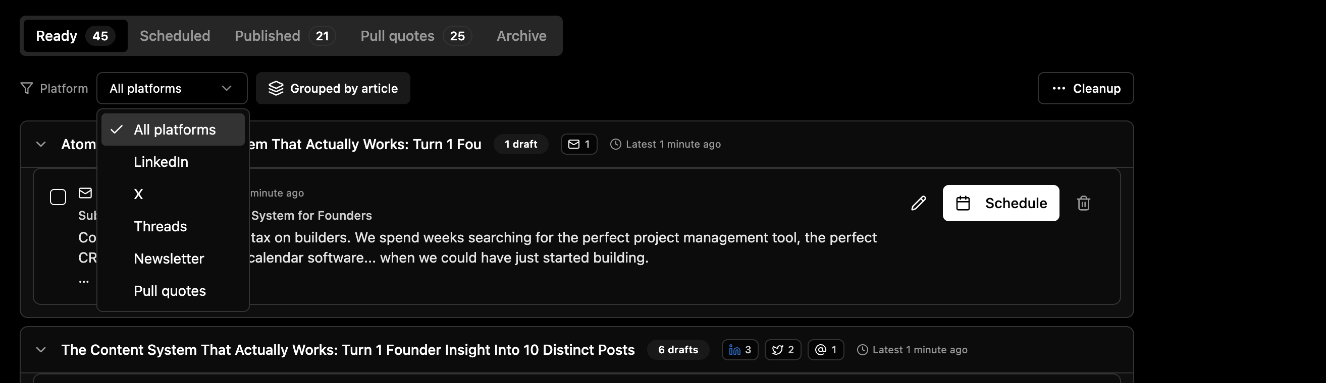Click the 25 count on Pull quotes tab
1326x383 pixels.
[457, 36]
